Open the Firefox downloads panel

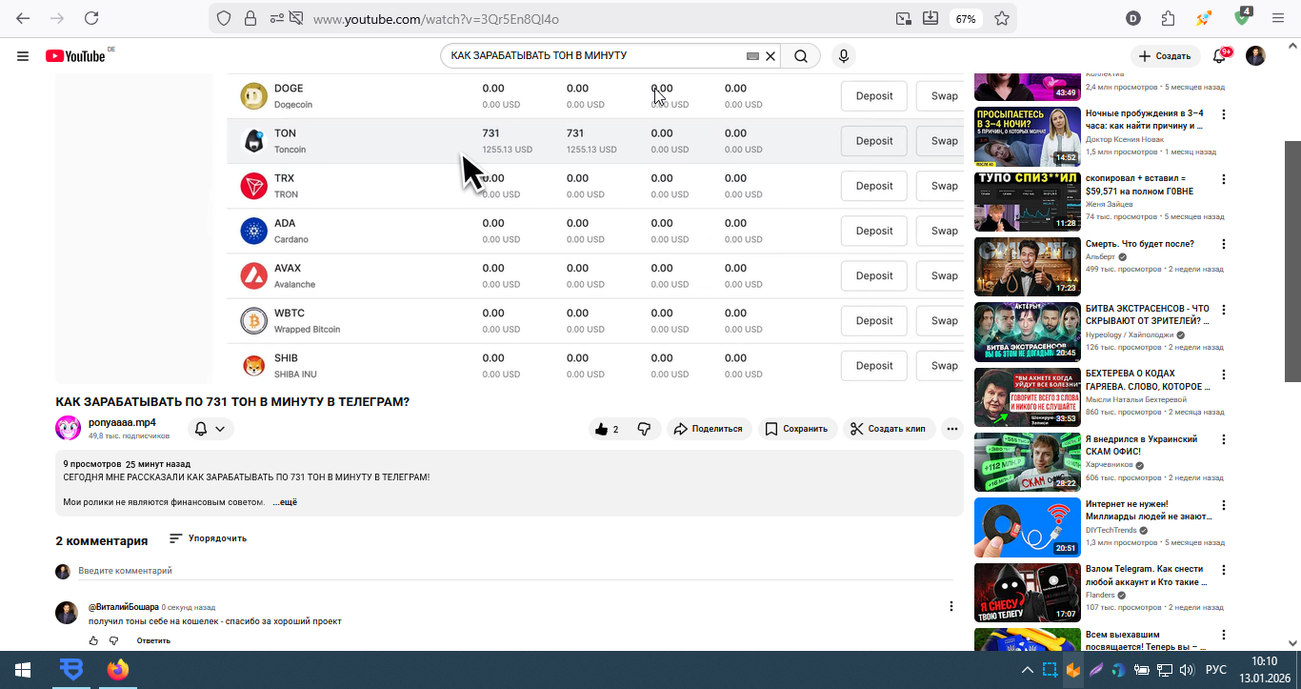tap(931, 18)
